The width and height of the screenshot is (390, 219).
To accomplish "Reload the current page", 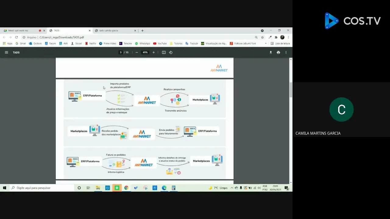I will point(16,37).
